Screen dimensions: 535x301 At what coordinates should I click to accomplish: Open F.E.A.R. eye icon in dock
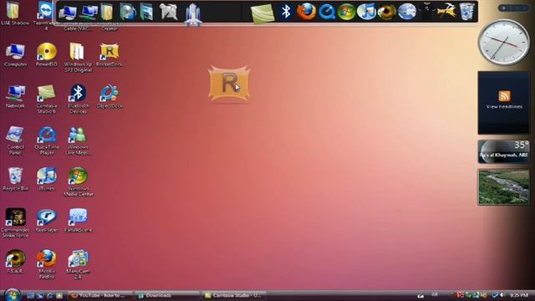(386, 12)
